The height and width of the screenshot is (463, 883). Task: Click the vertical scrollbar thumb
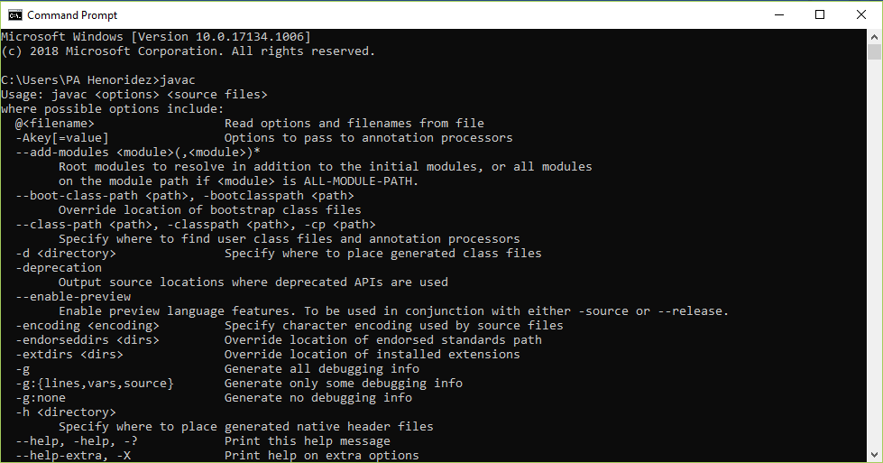coord(874,52)
